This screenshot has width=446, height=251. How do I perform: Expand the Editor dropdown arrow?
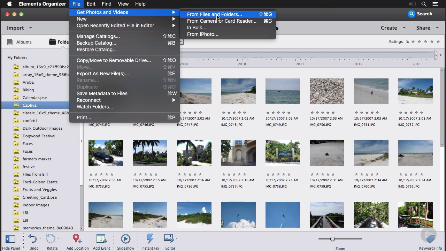[x=176, y=238]
